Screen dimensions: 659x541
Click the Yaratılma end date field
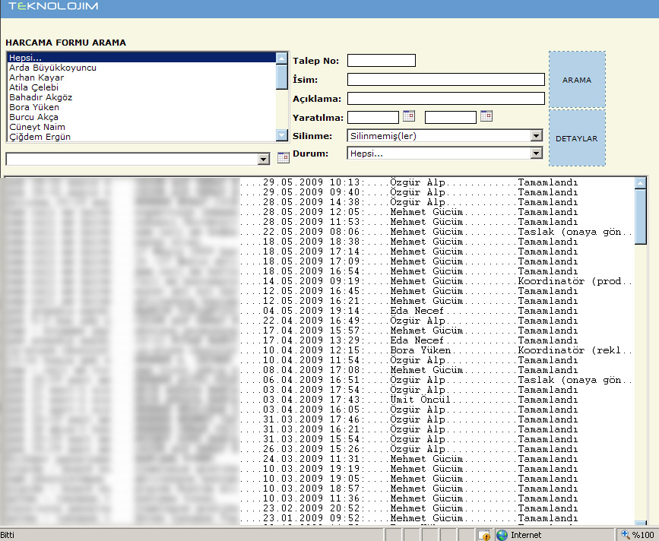[x=451, y=117]
